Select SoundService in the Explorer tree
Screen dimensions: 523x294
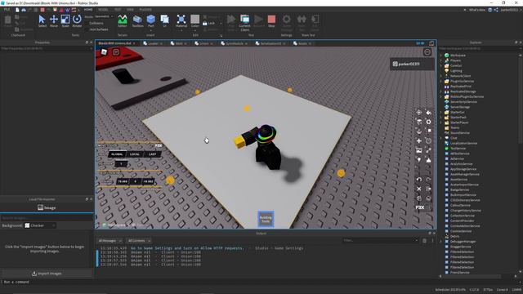click(x=459, y=133)
